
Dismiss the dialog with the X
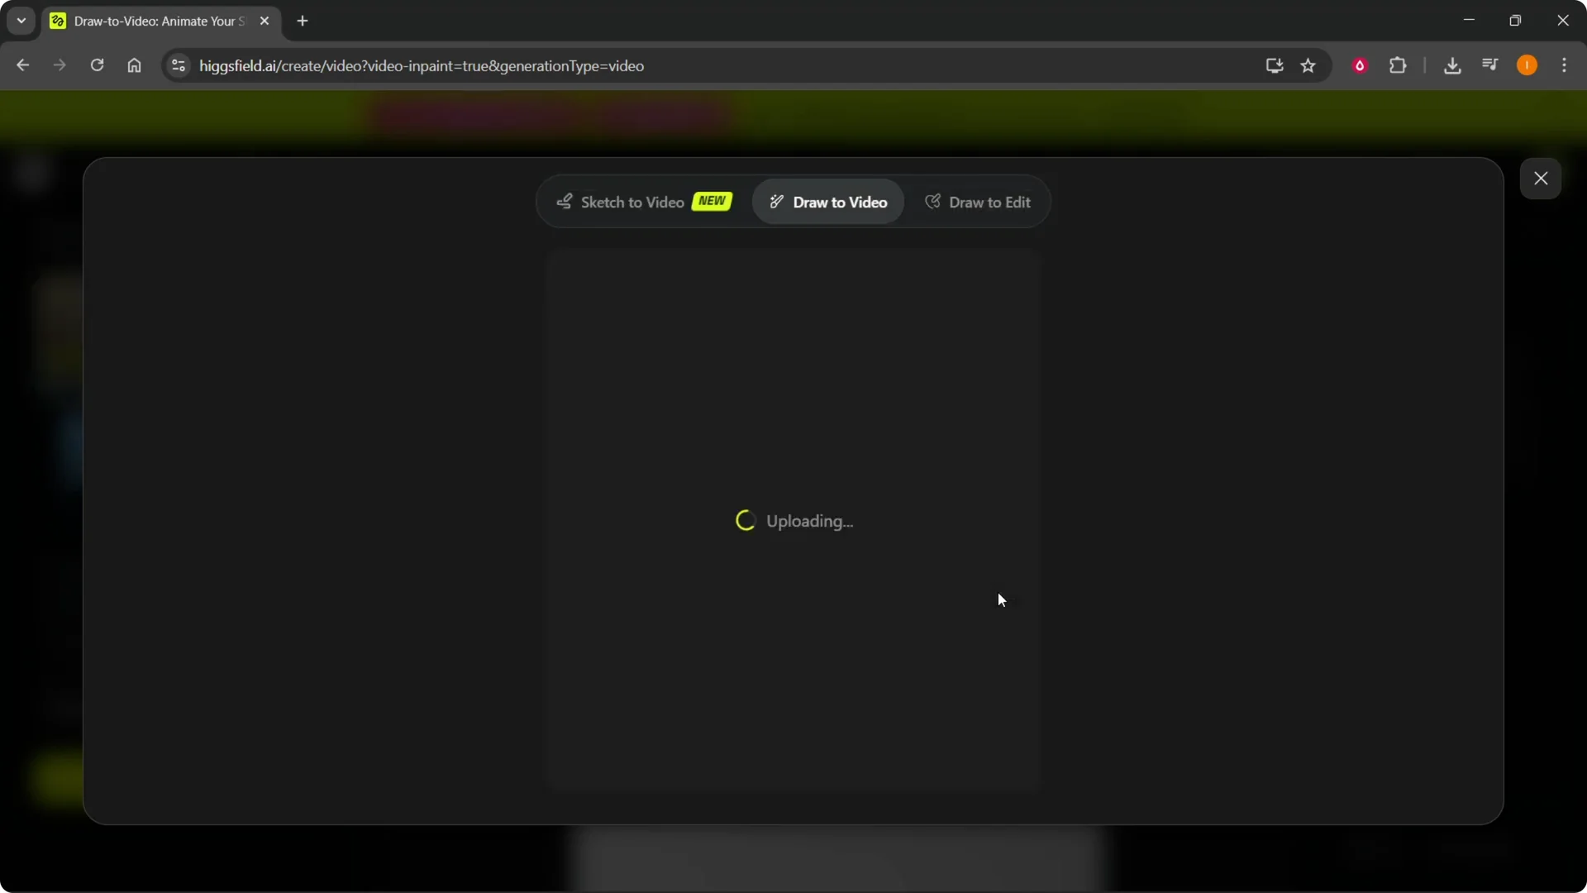1541,179
